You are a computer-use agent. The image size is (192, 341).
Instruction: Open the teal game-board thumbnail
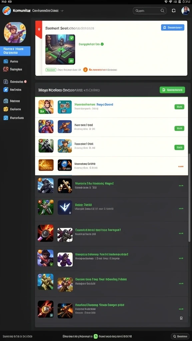(65, 107)
